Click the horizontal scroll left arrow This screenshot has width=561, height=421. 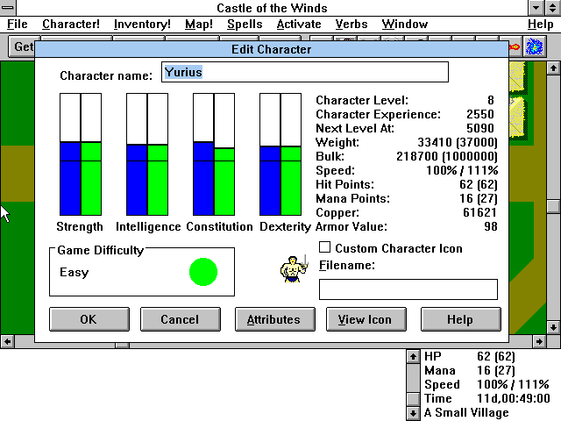(7, 341)
